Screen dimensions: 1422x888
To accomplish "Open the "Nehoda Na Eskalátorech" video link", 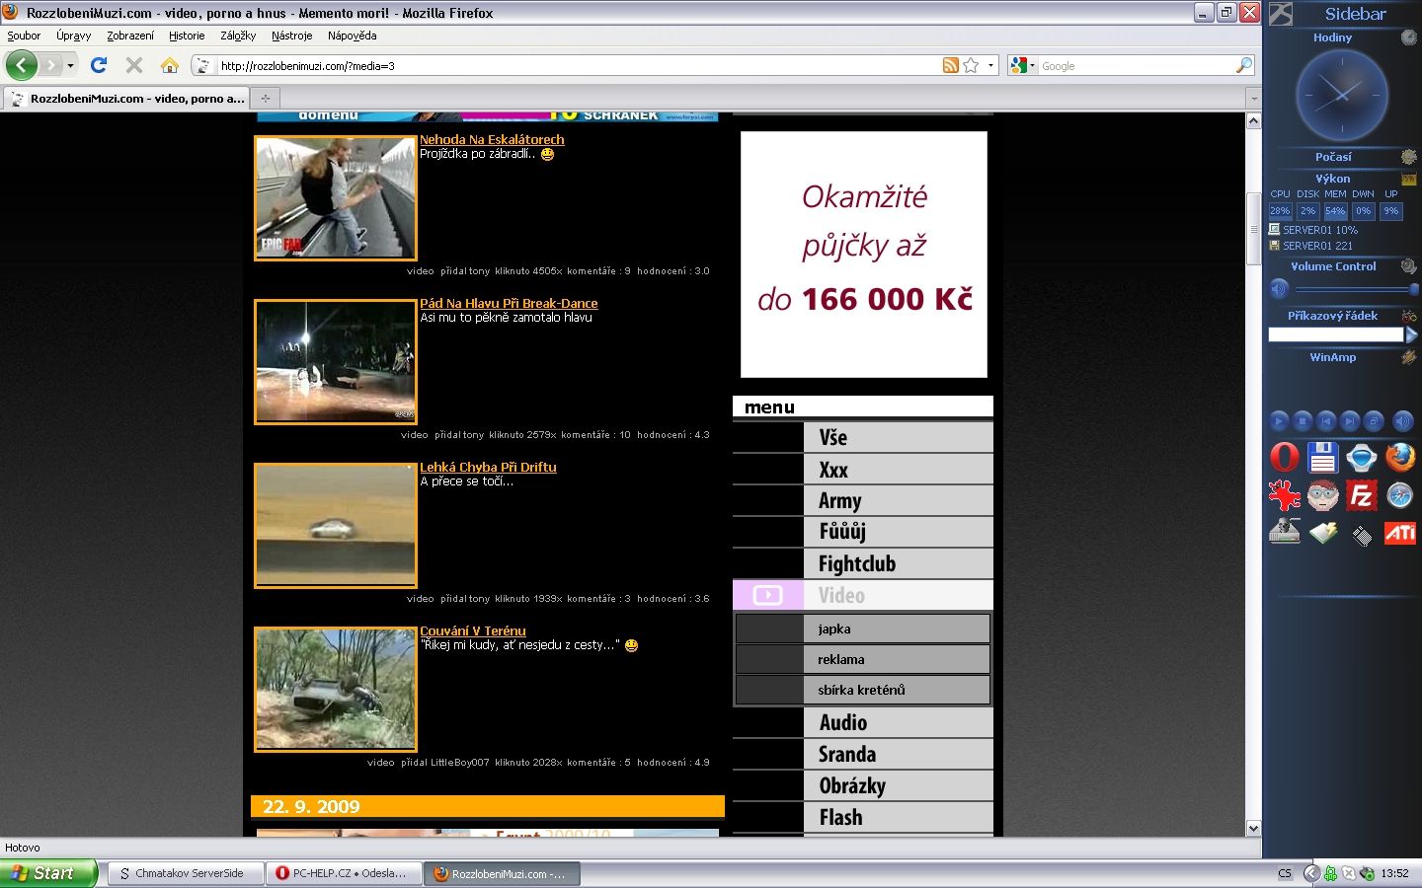I will (492, 139).
